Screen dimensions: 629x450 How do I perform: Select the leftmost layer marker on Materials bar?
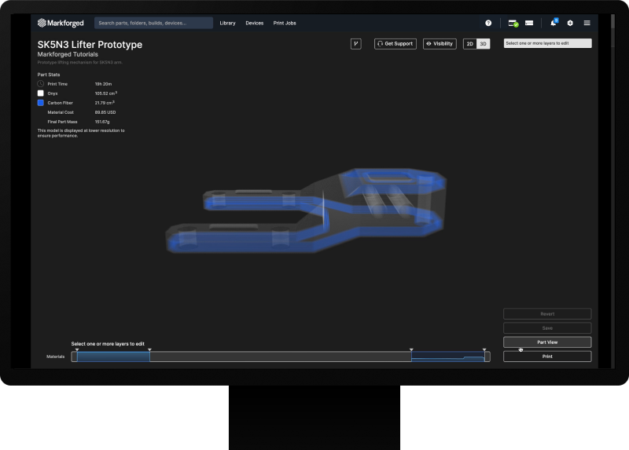[77, 349]
